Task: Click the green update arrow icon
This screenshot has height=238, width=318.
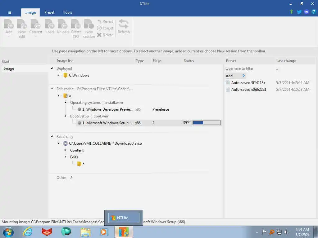Action: [x=292, y=12]
